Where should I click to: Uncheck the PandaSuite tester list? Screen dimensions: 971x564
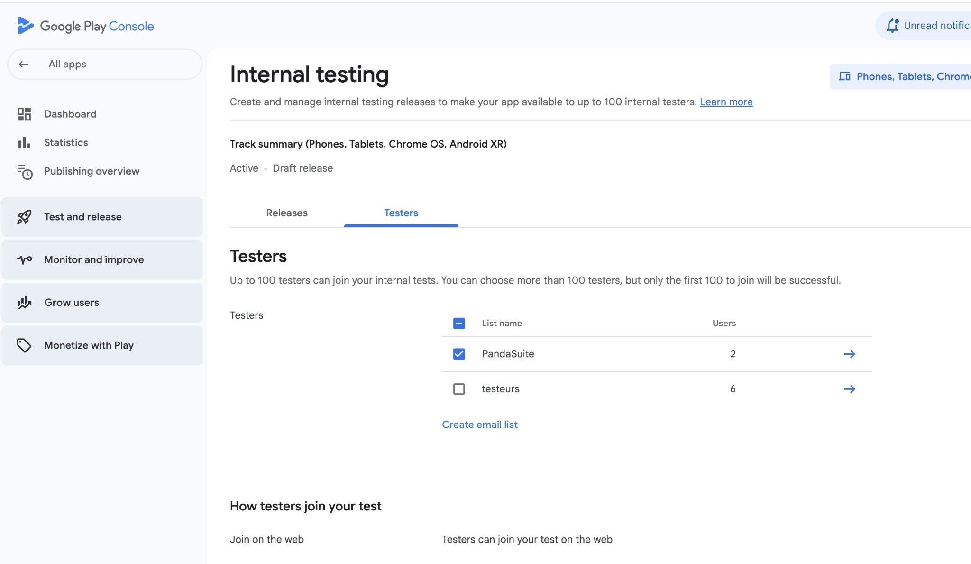(458, 353)
